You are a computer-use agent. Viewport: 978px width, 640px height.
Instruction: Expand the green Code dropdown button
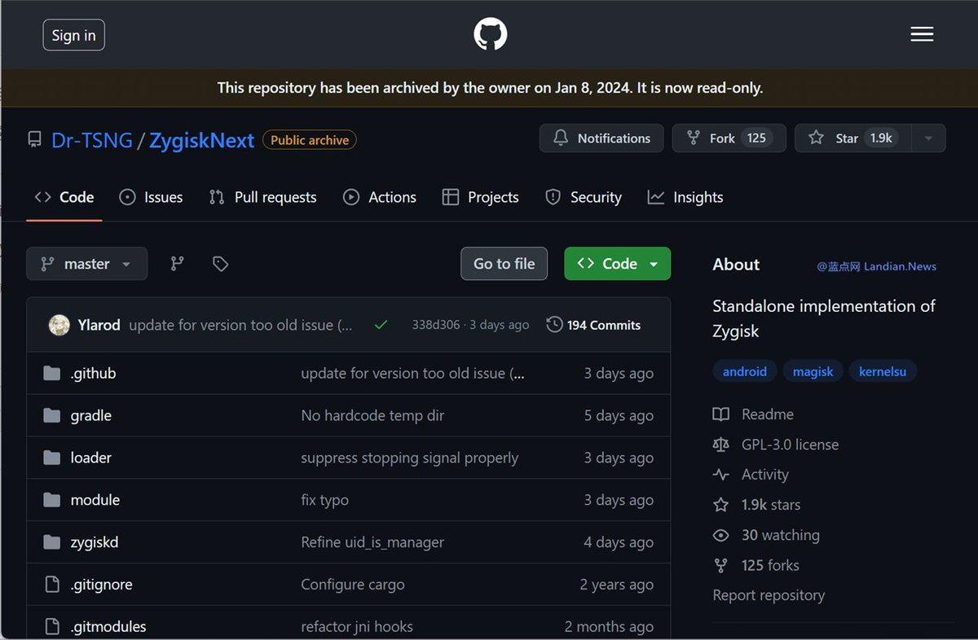[618, 264]
